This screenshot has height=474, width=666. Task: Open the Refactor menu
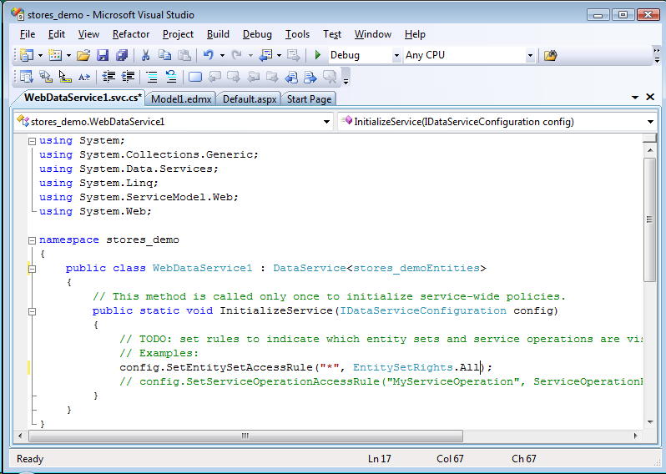tap(131, 34)
